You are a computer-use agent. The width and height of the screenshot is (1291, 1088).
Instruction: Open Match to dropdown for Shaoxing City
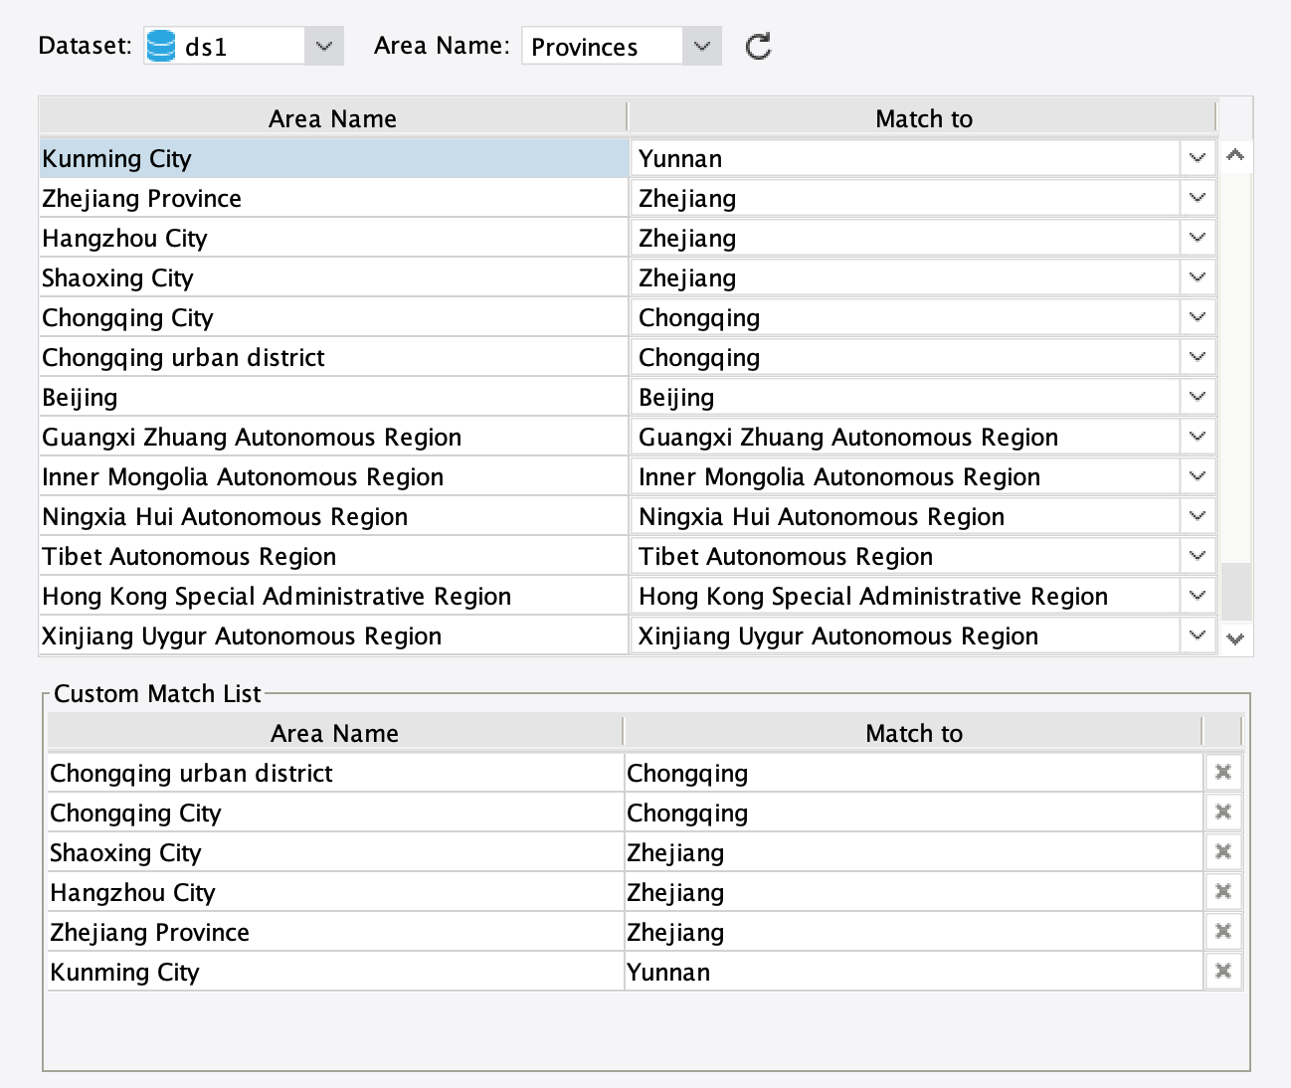click(1198, 277)
